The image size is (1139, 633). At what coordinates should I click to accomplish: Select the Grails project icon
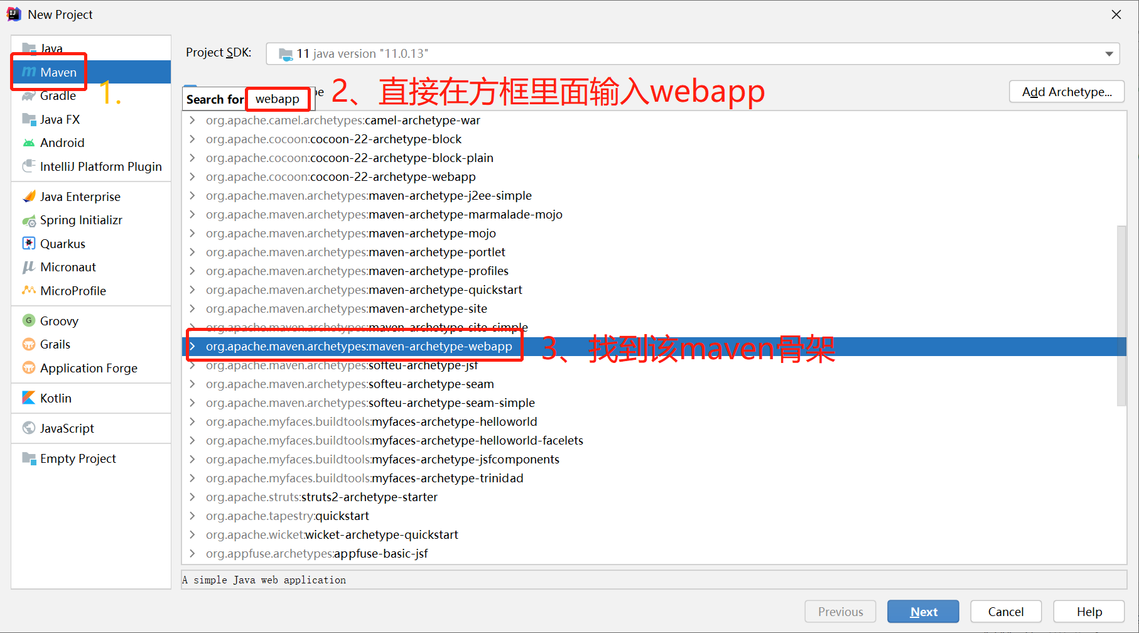click(29, 344)
